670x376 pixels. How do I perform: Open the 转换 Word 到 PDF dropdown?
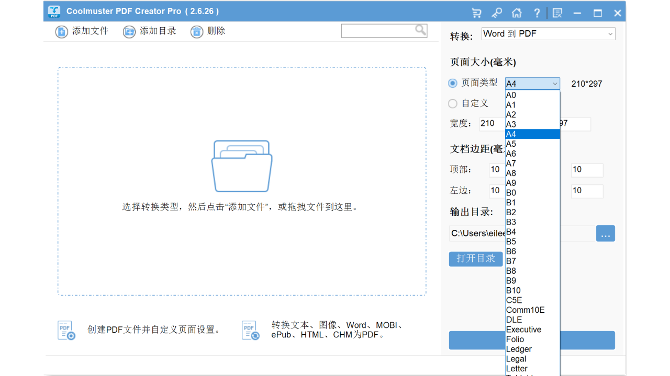548,33
